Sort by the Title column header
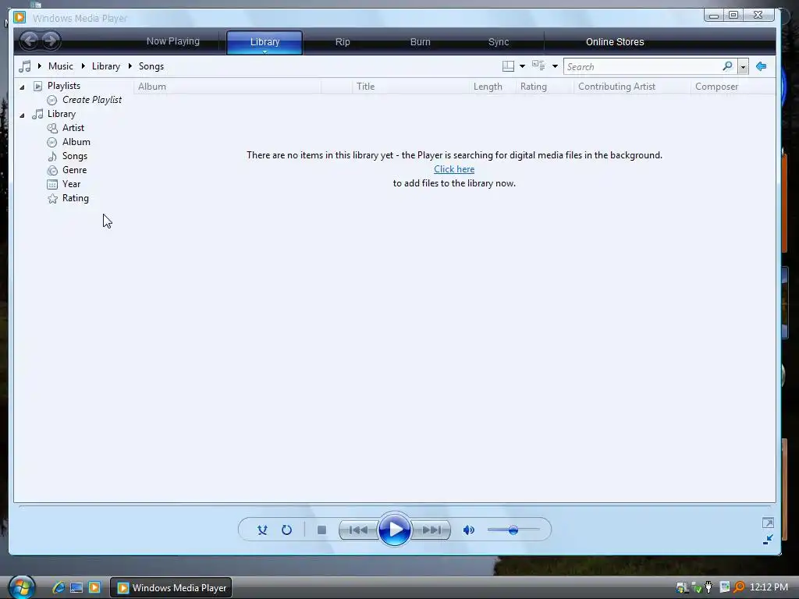 pos(410,87)
